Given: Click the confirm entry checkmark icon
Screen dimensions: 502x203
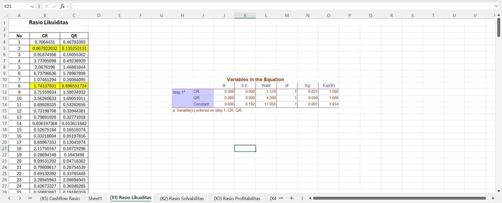Looking at the screenshot, I should coord(54,6).
